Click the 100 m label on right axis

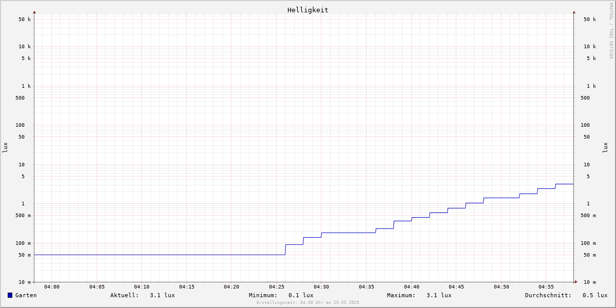tap(588, 243)
